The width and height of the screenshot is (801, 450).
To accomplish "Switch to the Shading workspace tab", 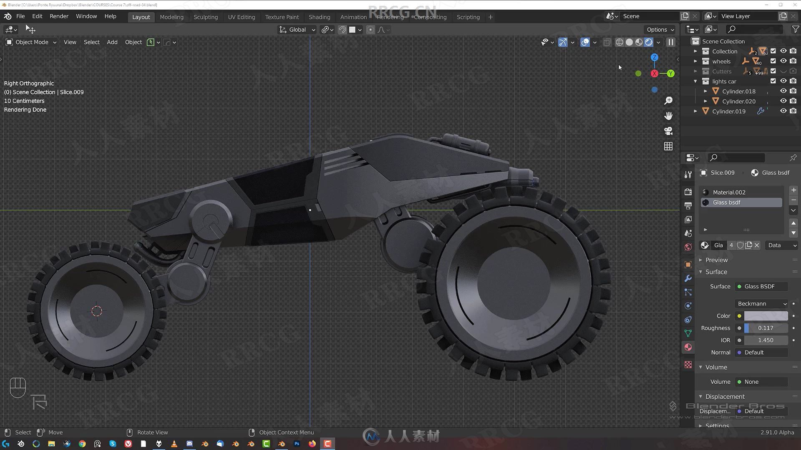I will click(x=319, y=17).
